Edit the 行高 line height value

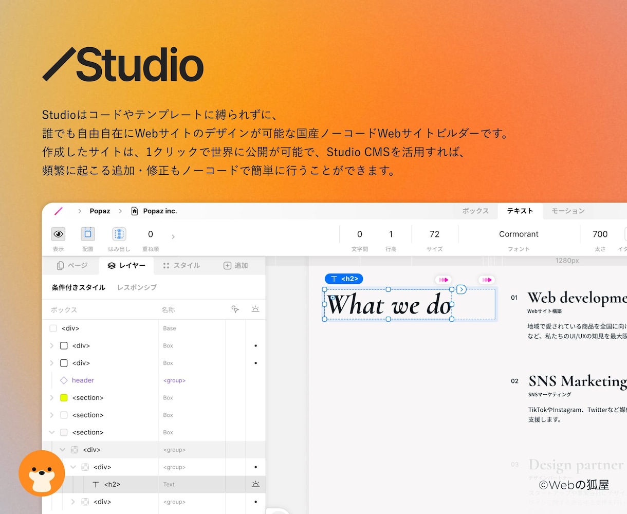coord(391,234)
